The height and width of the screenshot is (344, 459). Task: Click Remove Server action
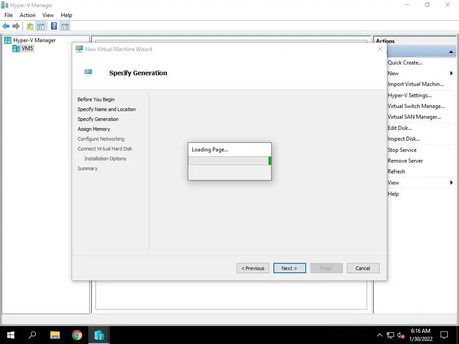tap(405, 161)
